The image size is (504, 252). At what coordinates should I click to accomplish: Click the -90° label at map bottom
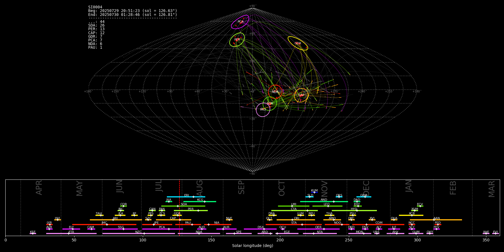point(253,174)
